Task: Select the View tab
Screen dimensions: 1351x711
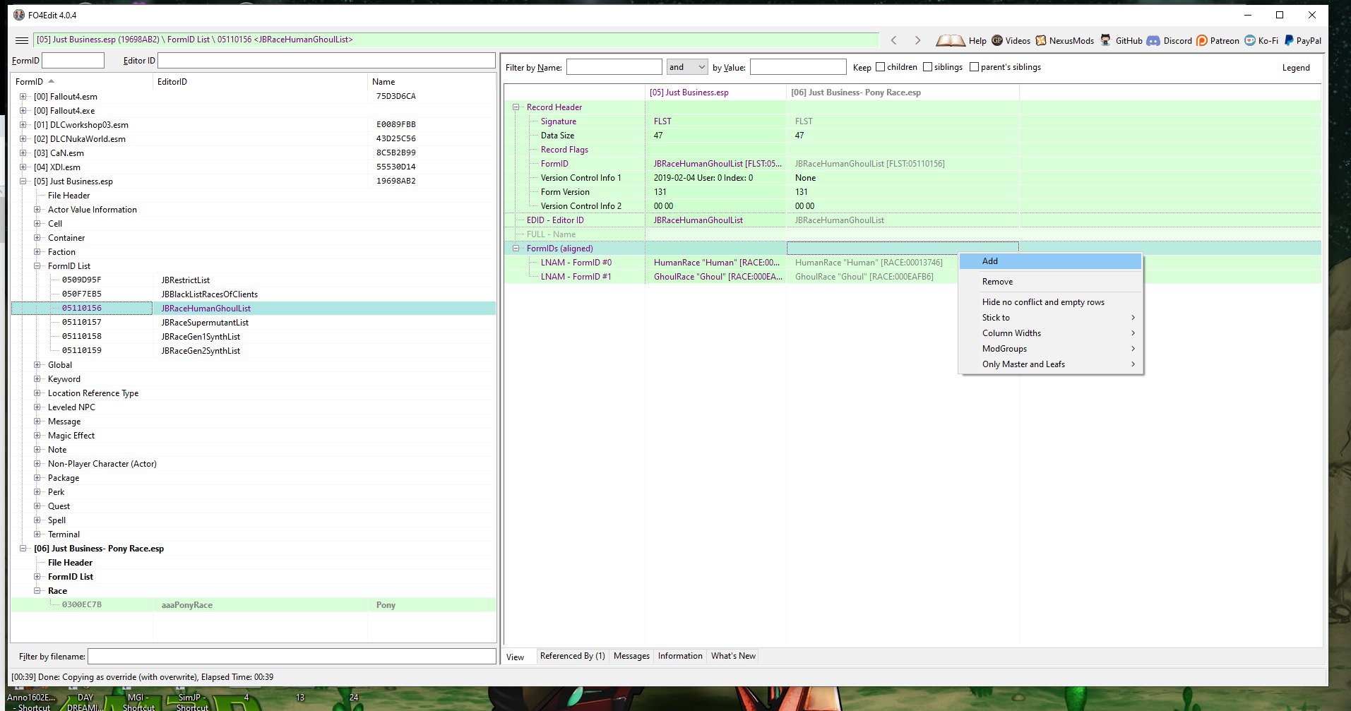Action: click(x=516, y=657)
